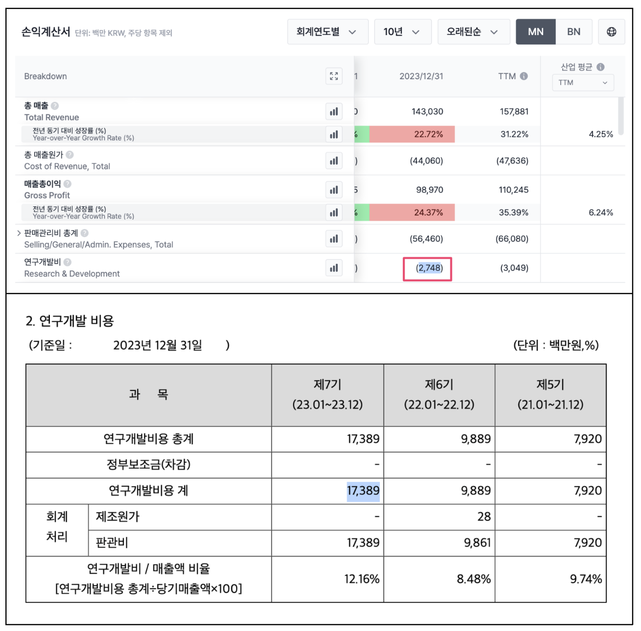The height and width of the screenshot is (631, 641).
Task: Open chart icon for Research & Development
Action: point(334,268)
